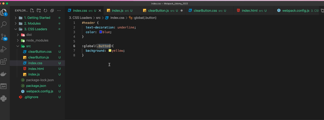Screen dimensions: 324x120
Task: Switch to the clearButton.css tab
Action: coord(209,11)
